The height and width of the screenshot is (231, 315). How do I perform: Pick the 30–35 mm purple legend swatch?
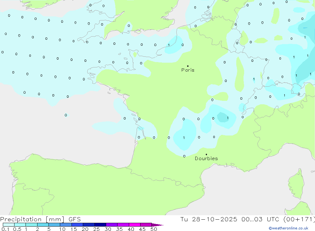[112, 225]
